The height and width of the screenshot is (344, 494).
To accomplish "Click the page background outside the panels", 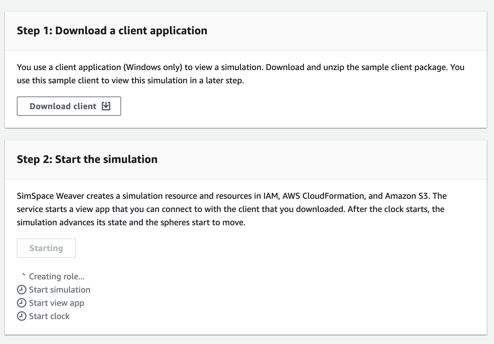I will [247, 134].
